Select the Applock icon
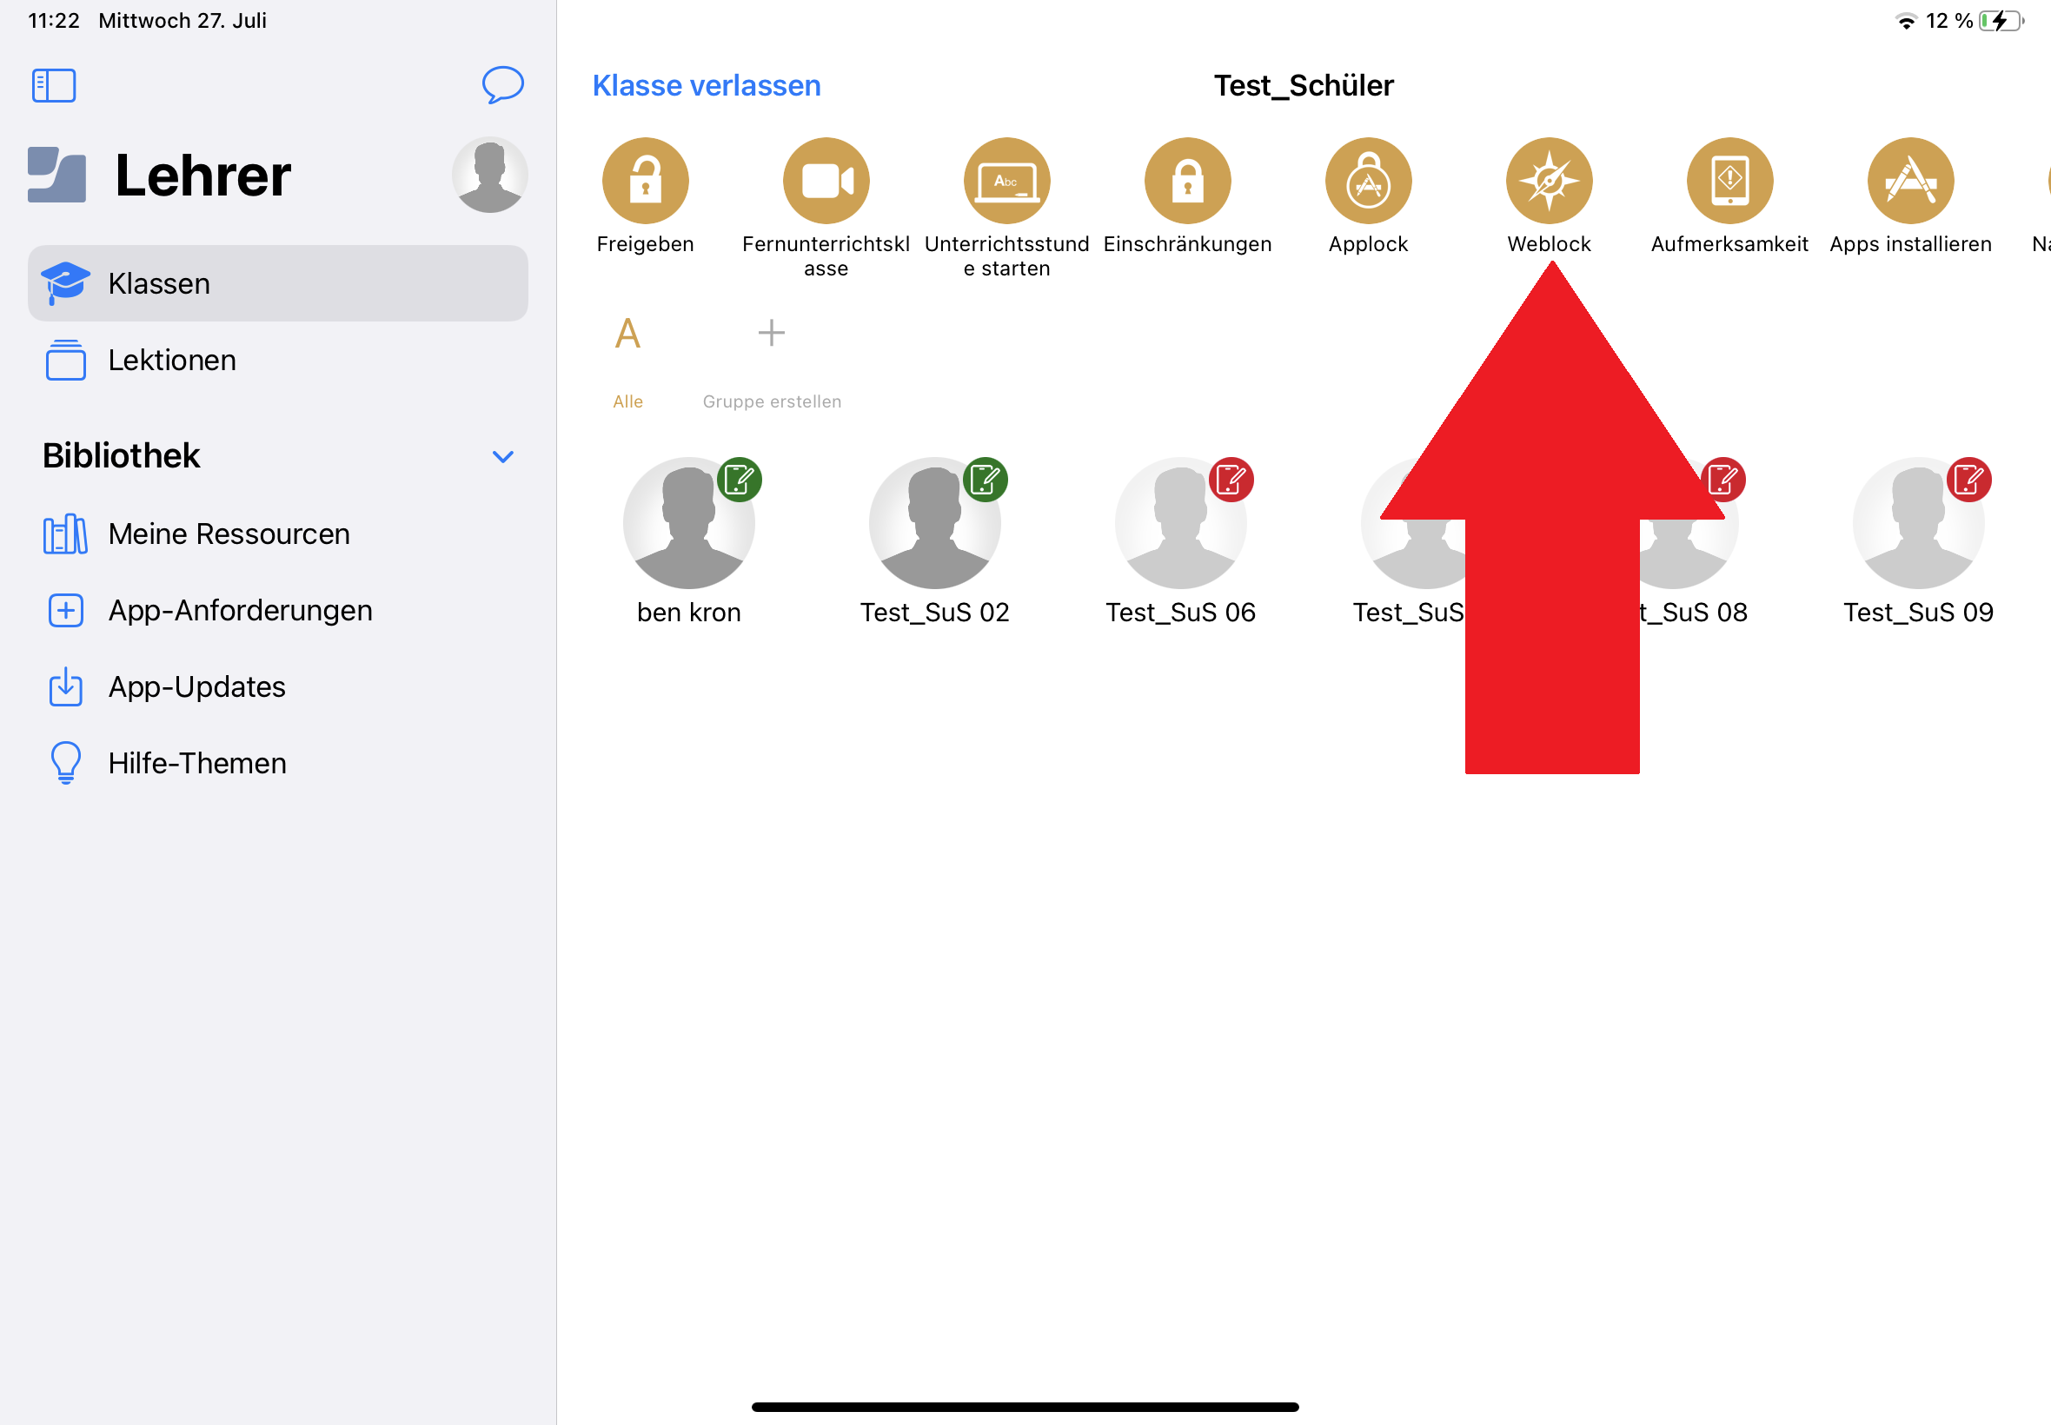 pyautogui.click(x=1368, y=182)
